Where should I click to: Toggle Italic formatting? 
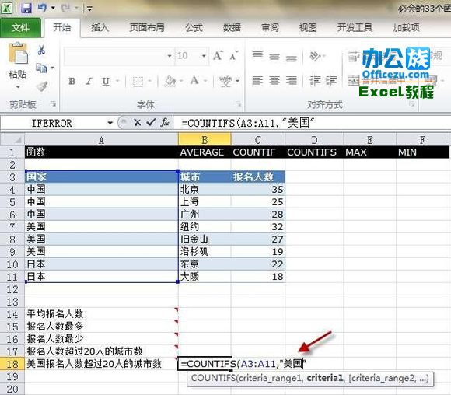(89, 82)
